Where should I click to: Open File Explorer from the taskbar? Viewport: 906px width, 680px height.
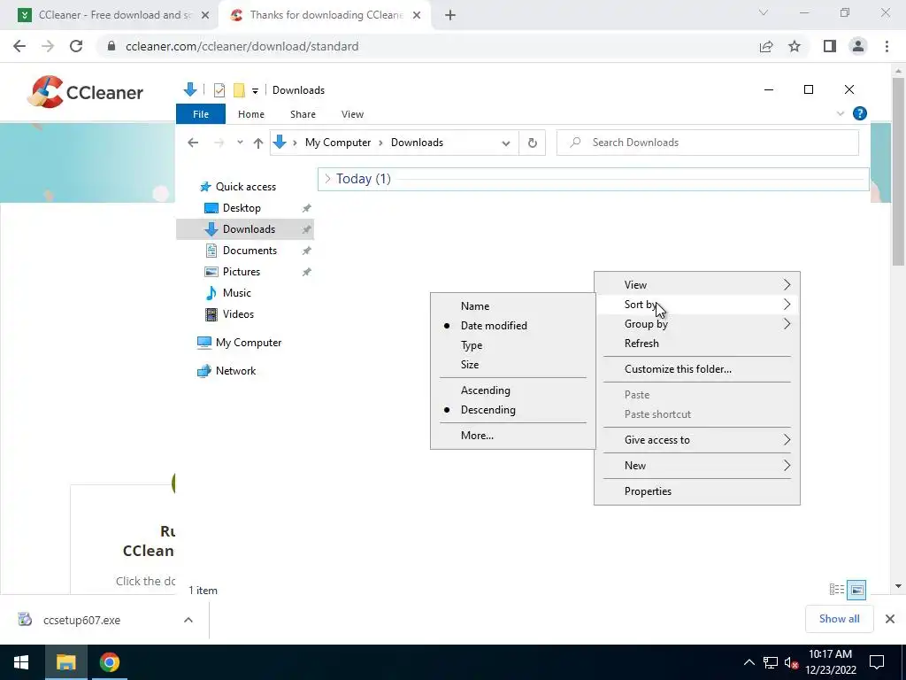(x=65, y=662)
